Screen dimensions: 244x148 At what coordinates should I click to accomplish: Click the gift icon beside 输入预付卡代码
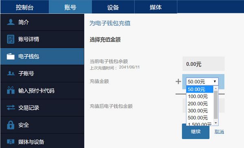11,90
